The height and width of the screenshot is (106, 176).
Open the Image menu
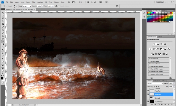[17, 2]
